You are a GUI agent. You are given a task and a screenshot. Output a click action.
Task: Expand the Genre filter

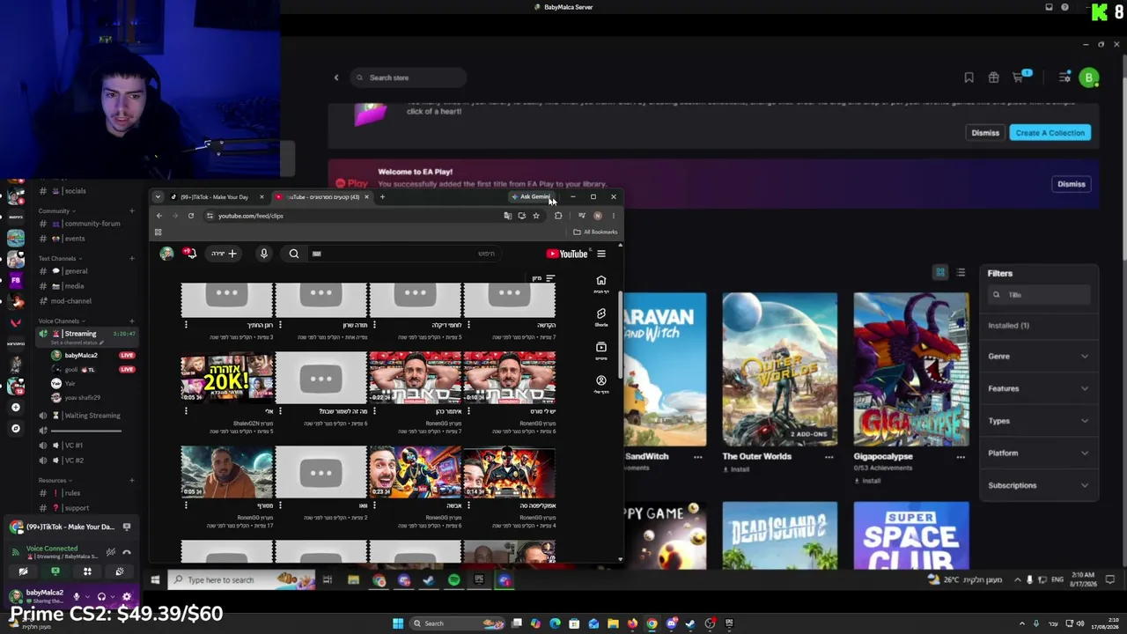tap(1039, 357)
